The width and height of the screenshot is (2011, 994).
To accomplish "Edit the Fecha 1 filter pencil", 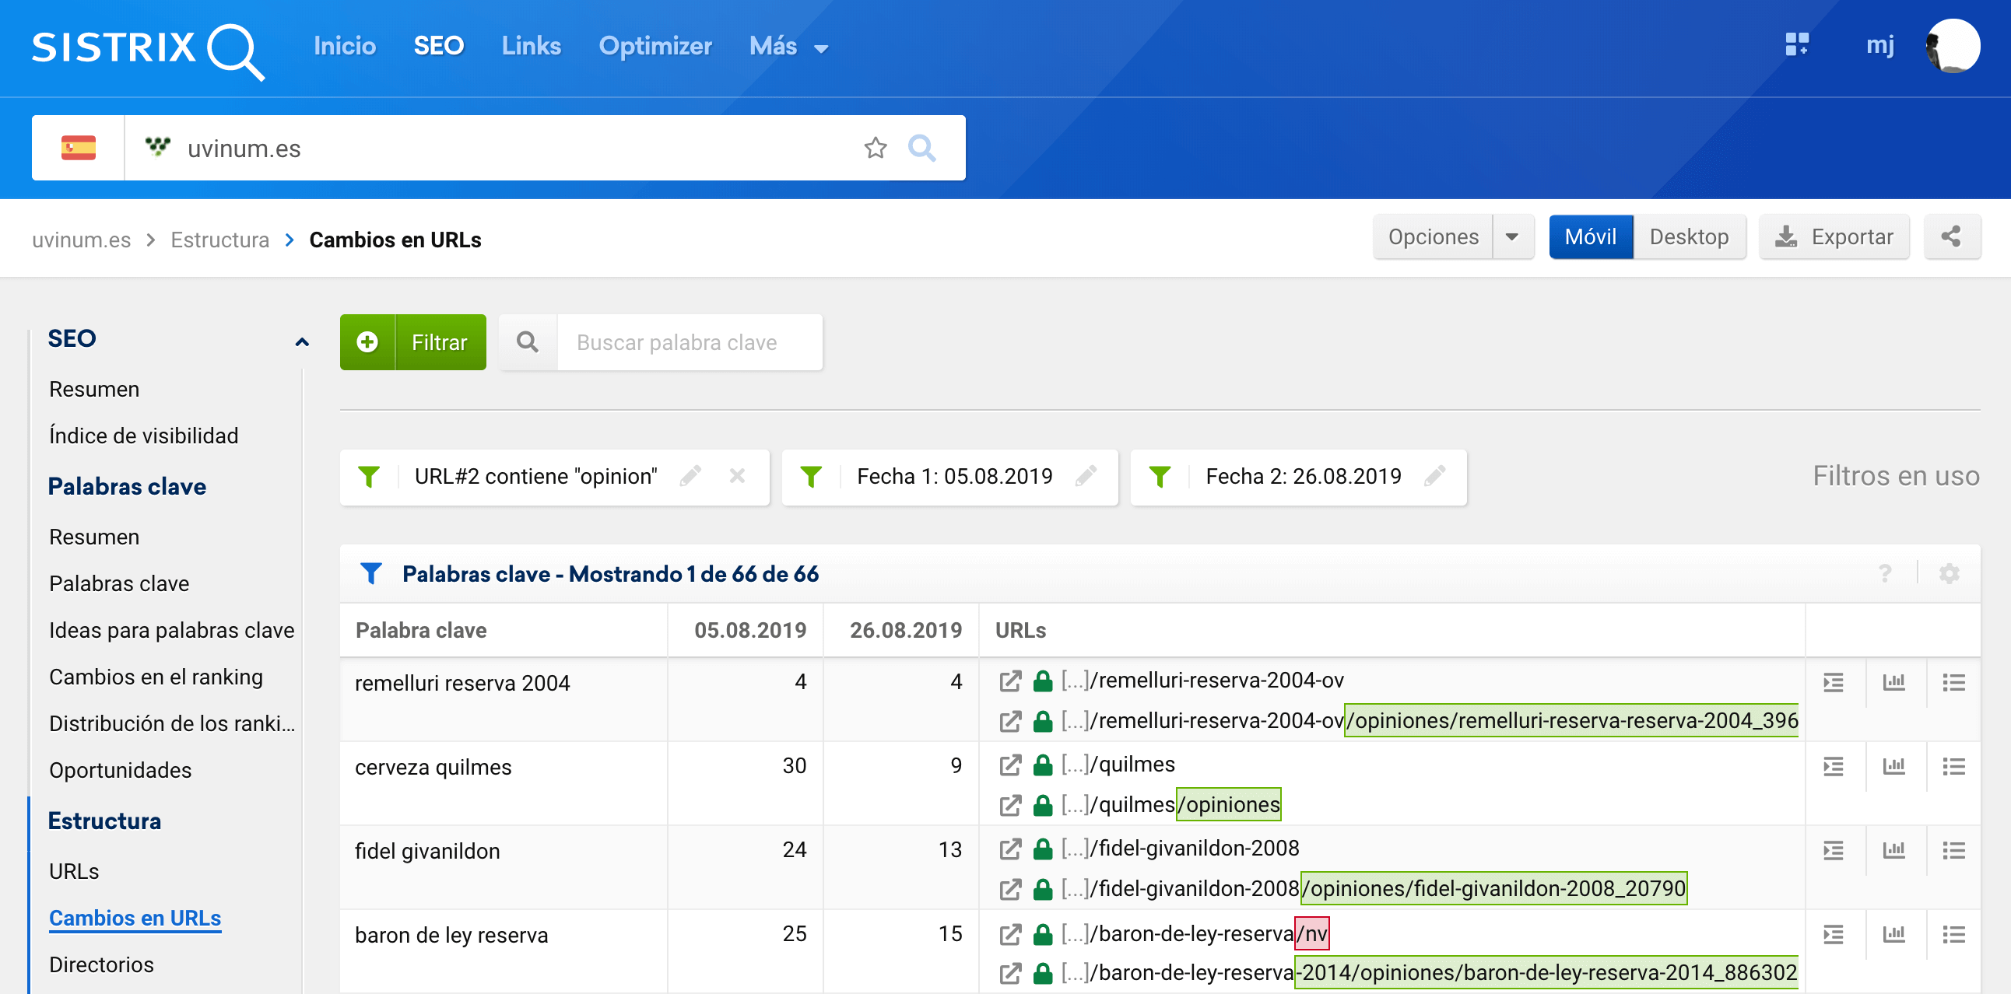I will click(1085, 476).
